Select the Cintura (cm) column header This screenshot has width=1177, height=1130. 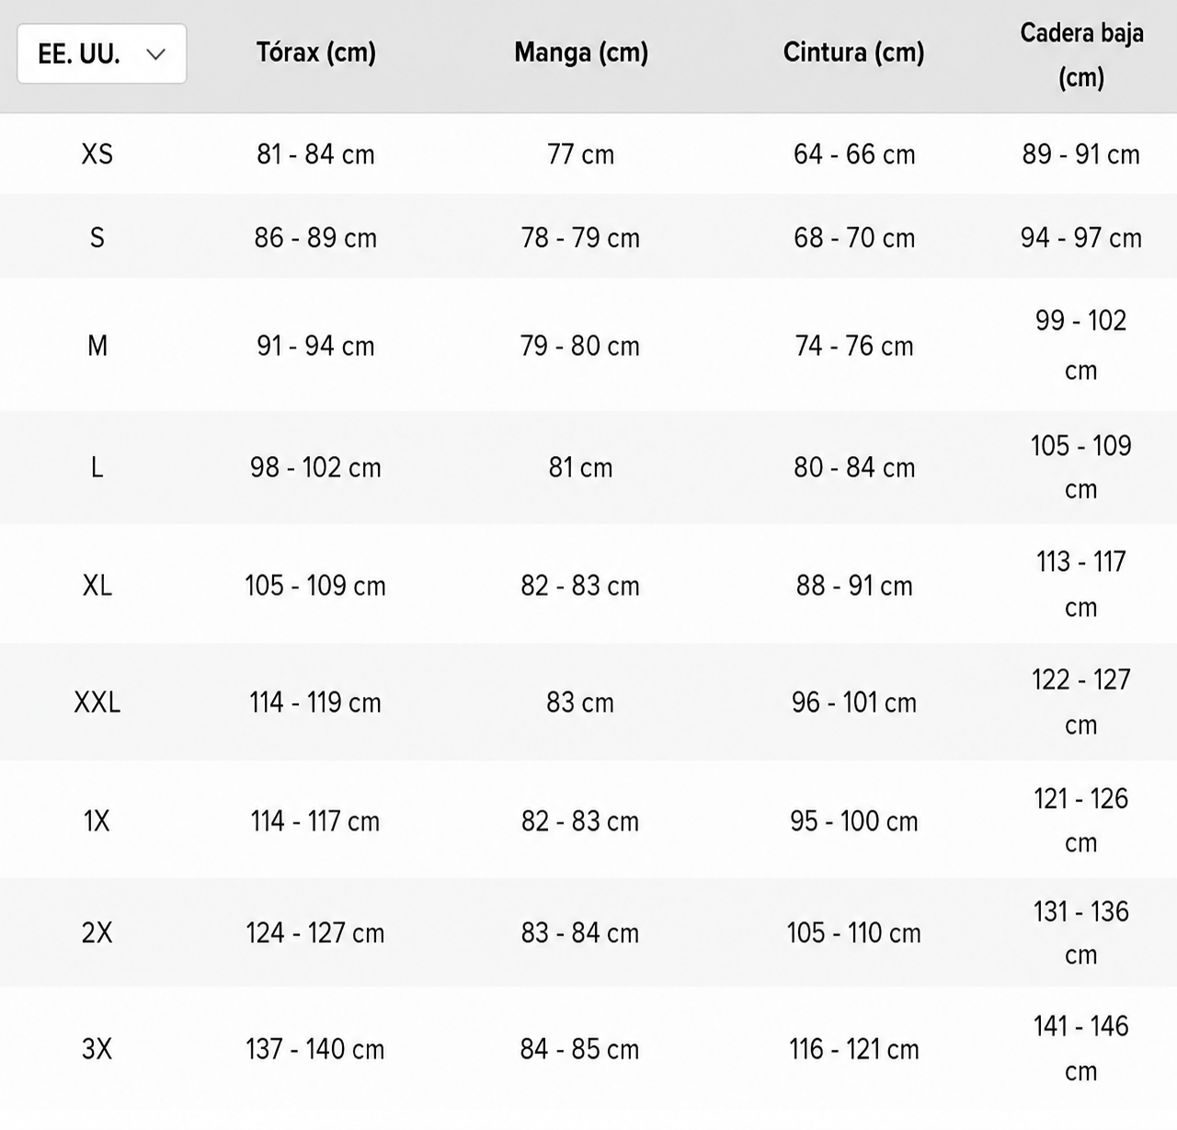click(854, 52)
